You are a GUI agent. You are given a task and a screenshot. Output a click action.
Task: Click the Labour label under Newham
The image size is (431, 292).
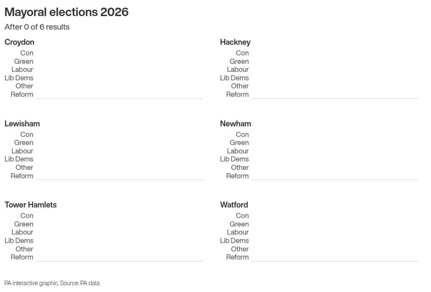(x=238, y=151)
